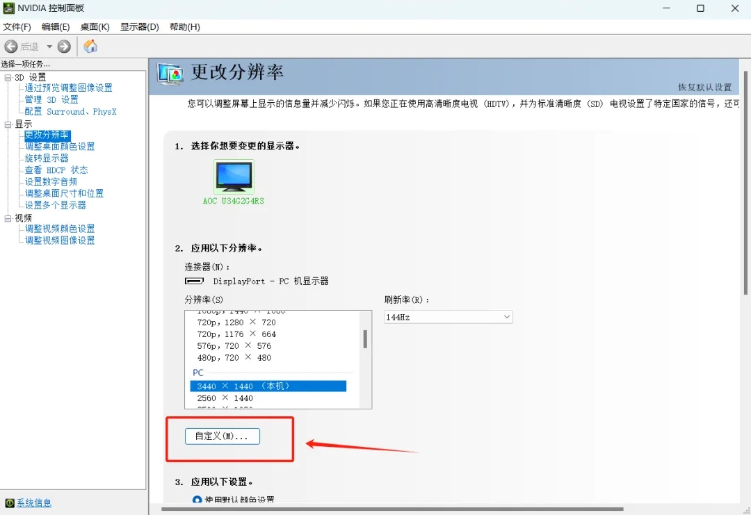Viewport: 751px width, 515px height.
Task: Select 2560 × 1440 resolution in list
Action: [x=225, y=398]
